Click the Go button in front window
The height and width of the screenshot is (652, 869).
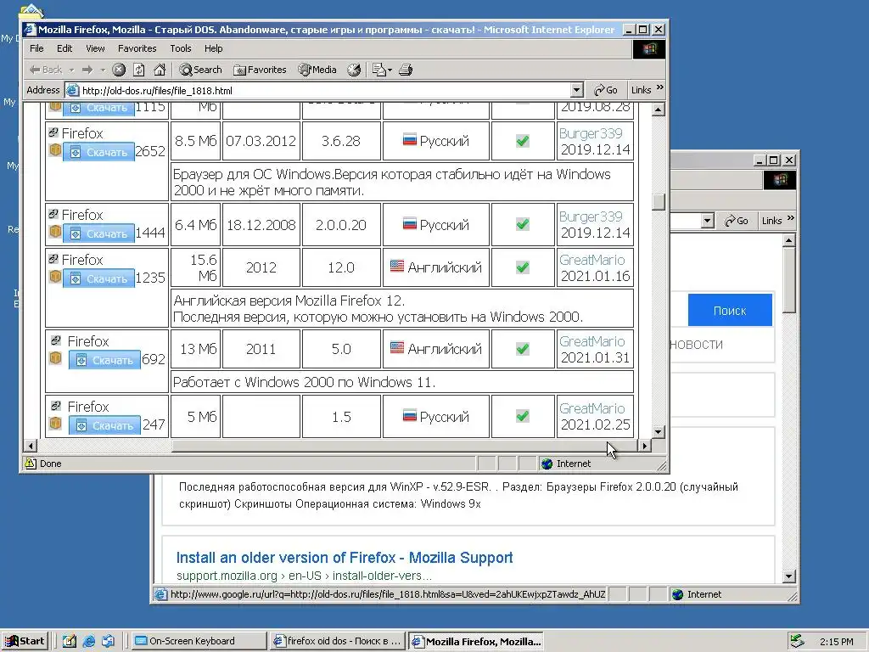tap(606, 90)
